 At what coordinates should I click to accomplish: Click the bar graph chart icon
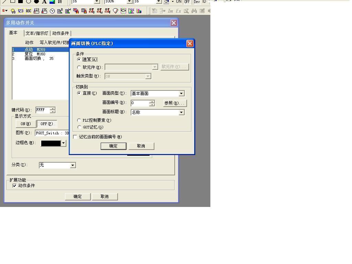point(139,11)
